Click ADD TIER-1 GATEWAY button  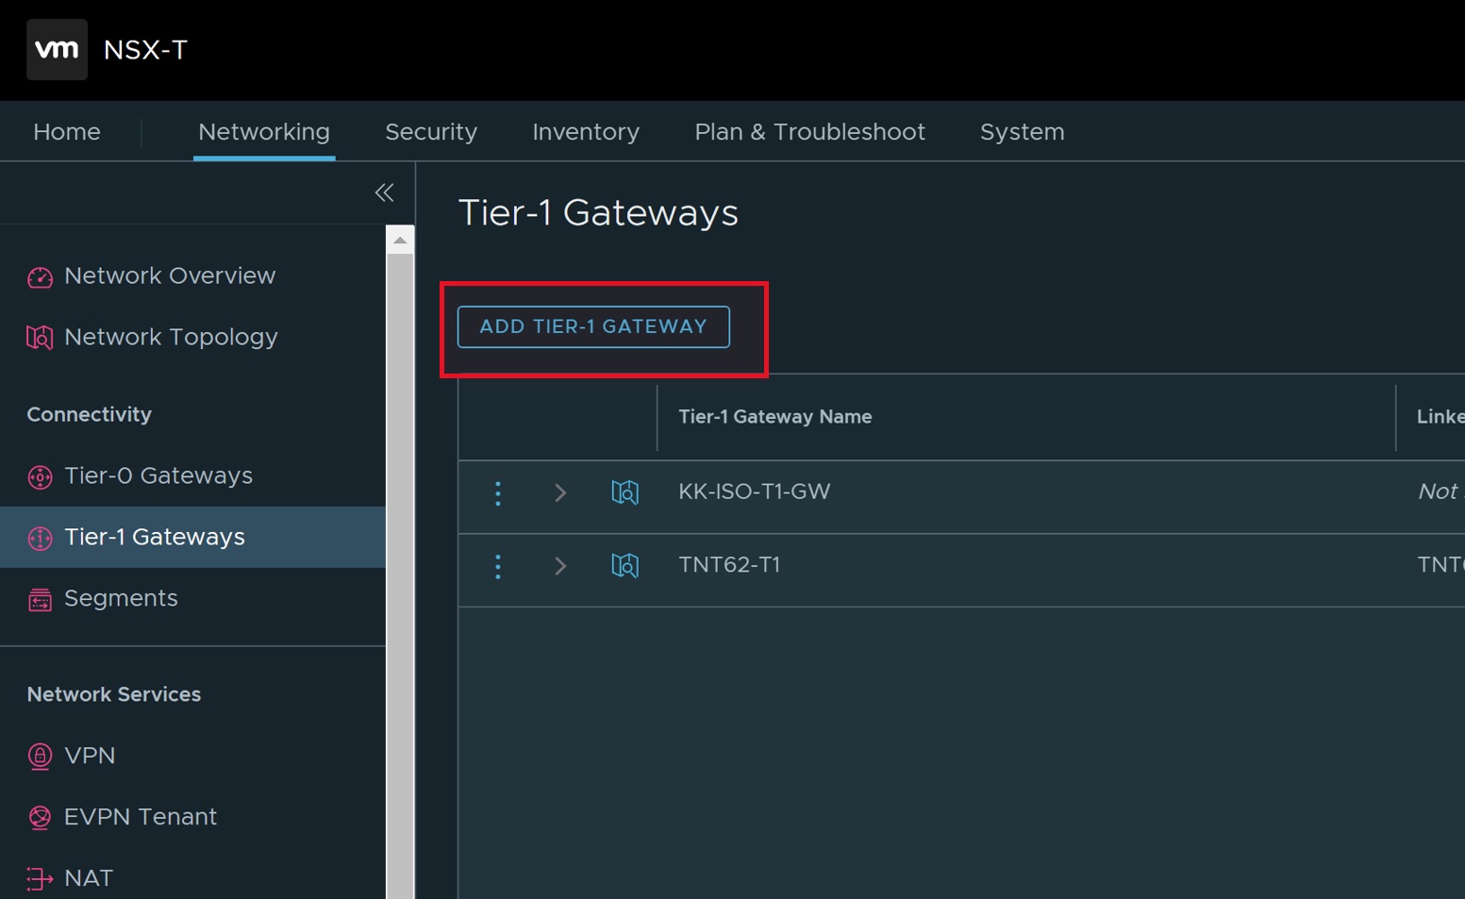[593, 326]
